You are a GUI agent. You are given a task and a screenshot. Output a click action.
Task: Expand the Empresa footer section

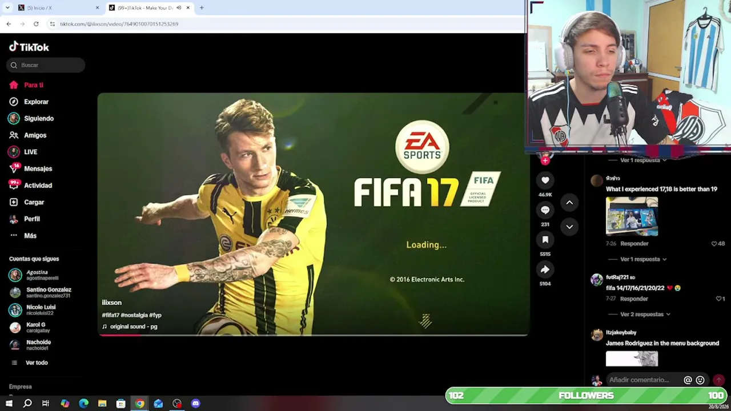tap(21, 386)
